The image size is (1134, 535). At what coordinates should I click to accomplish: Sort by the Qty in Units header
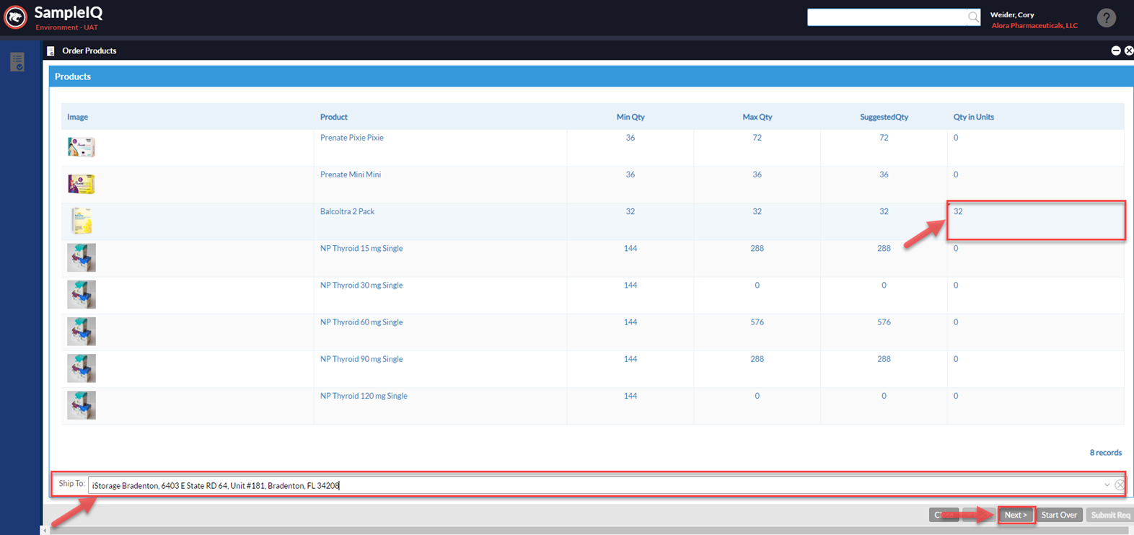click(973, 117)
